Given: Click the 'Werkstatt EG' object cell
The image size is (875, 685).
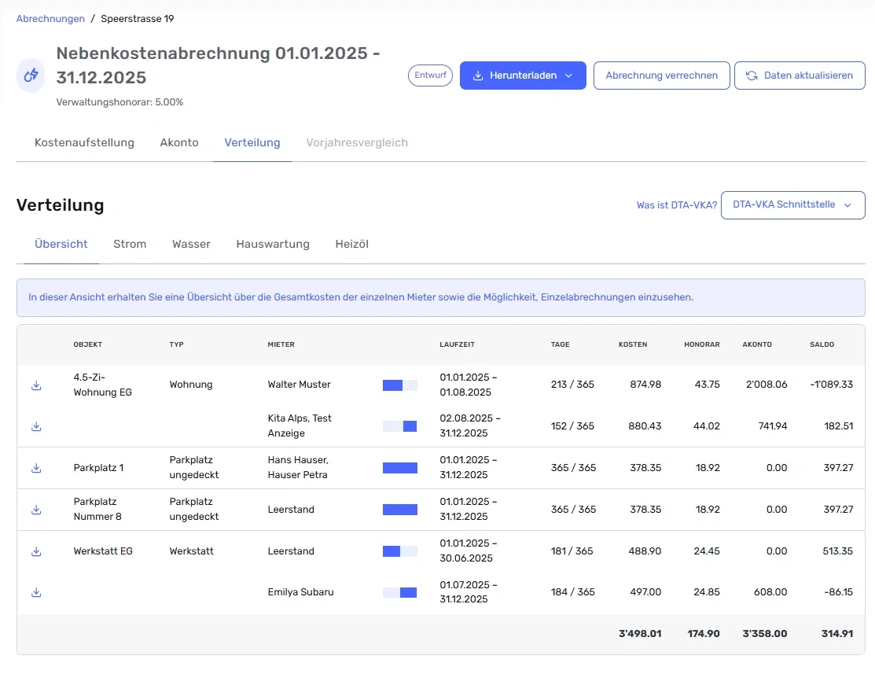Looking at the screenshot, I should point(103,551).
